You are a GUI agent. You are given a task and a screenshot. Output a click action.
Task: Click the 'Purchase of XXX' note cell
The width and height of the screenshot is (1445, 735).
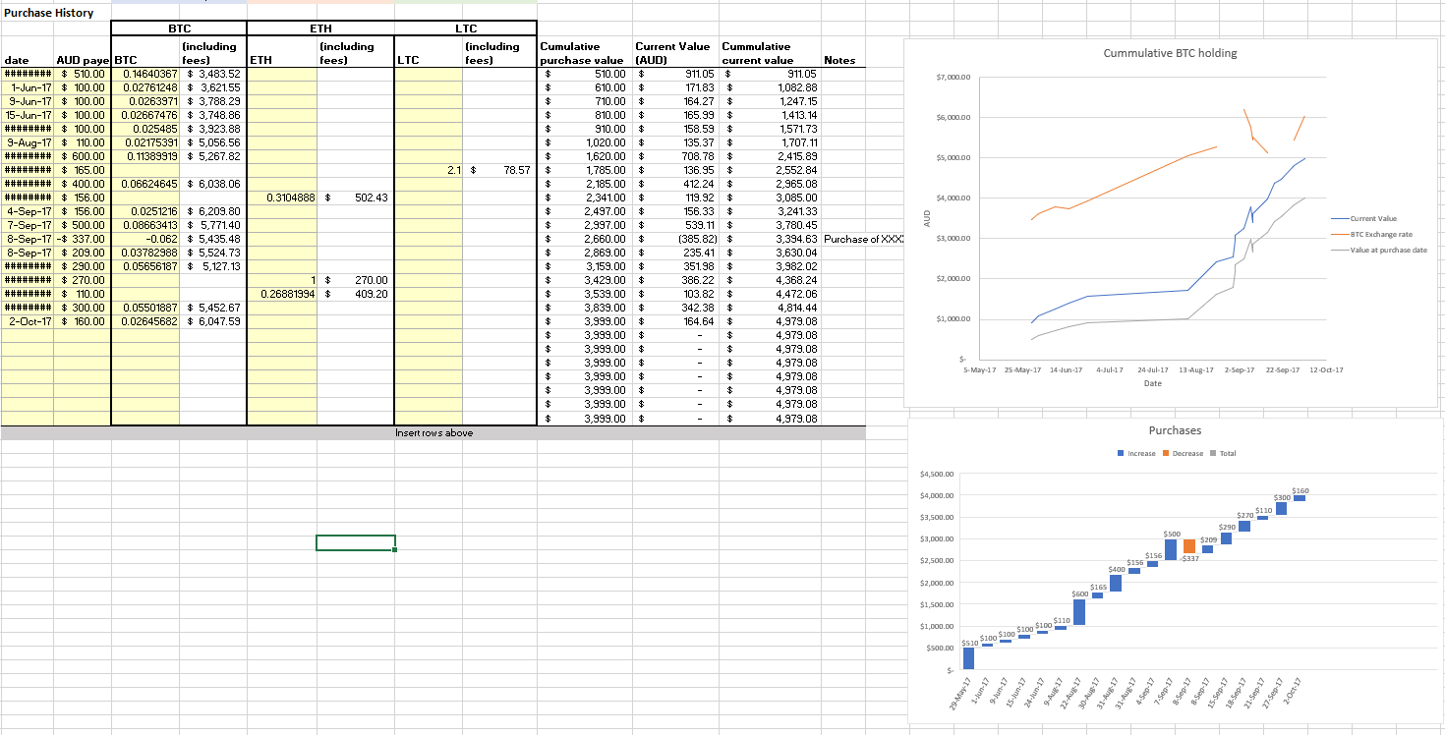pos(863,239)
